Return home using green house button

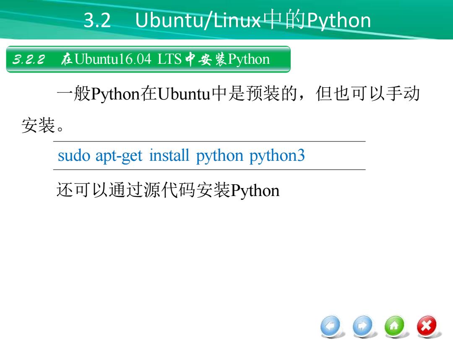point(395,326)
